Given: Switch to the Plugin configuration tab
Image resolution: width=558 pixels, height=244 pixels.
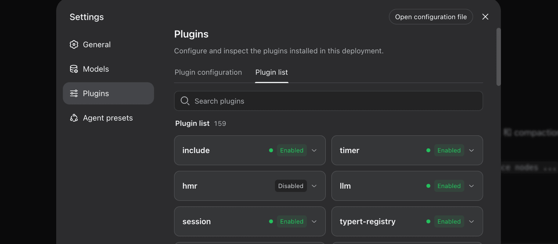Looking at the screenshot, I should [x=208, y=72].
